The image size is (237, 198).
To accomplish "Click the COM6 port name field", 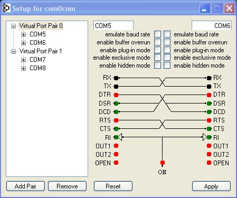I will 212,26.
